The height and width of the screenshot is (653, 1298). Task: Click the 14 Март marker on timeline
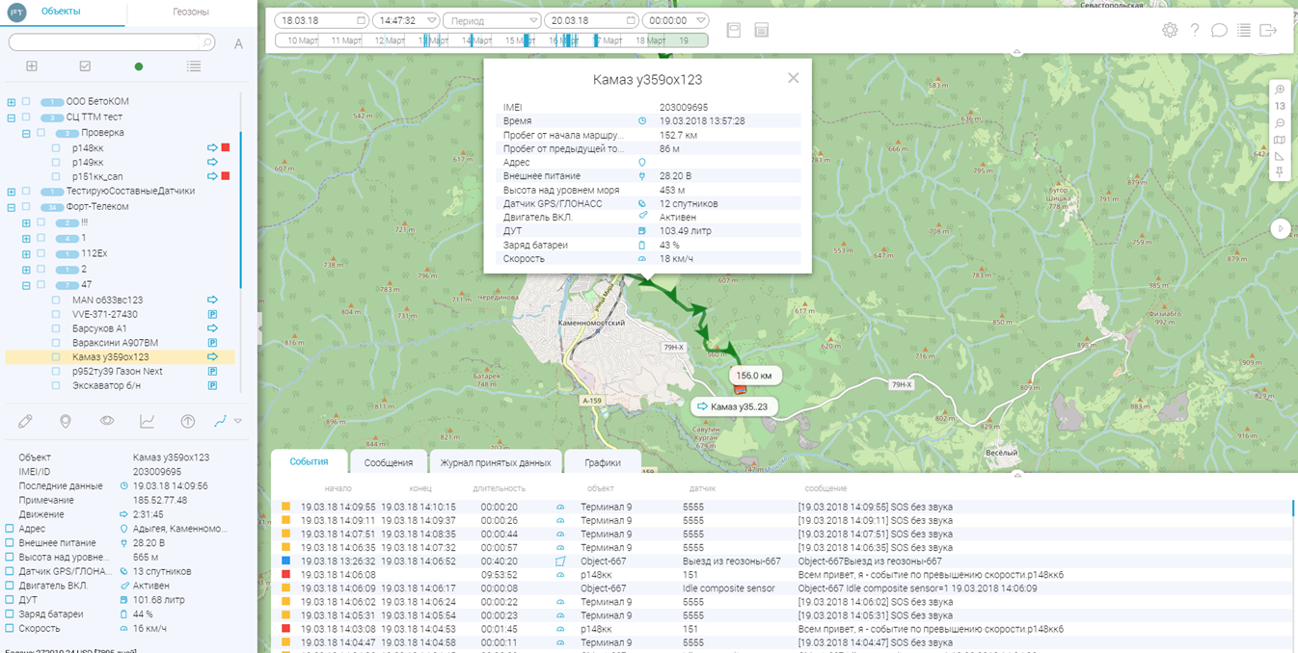480,40
